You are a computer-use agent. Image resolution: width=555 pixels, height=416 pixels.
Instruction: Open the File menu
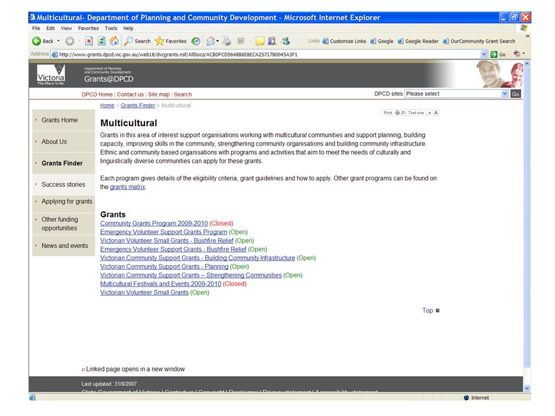click(36, 28)
